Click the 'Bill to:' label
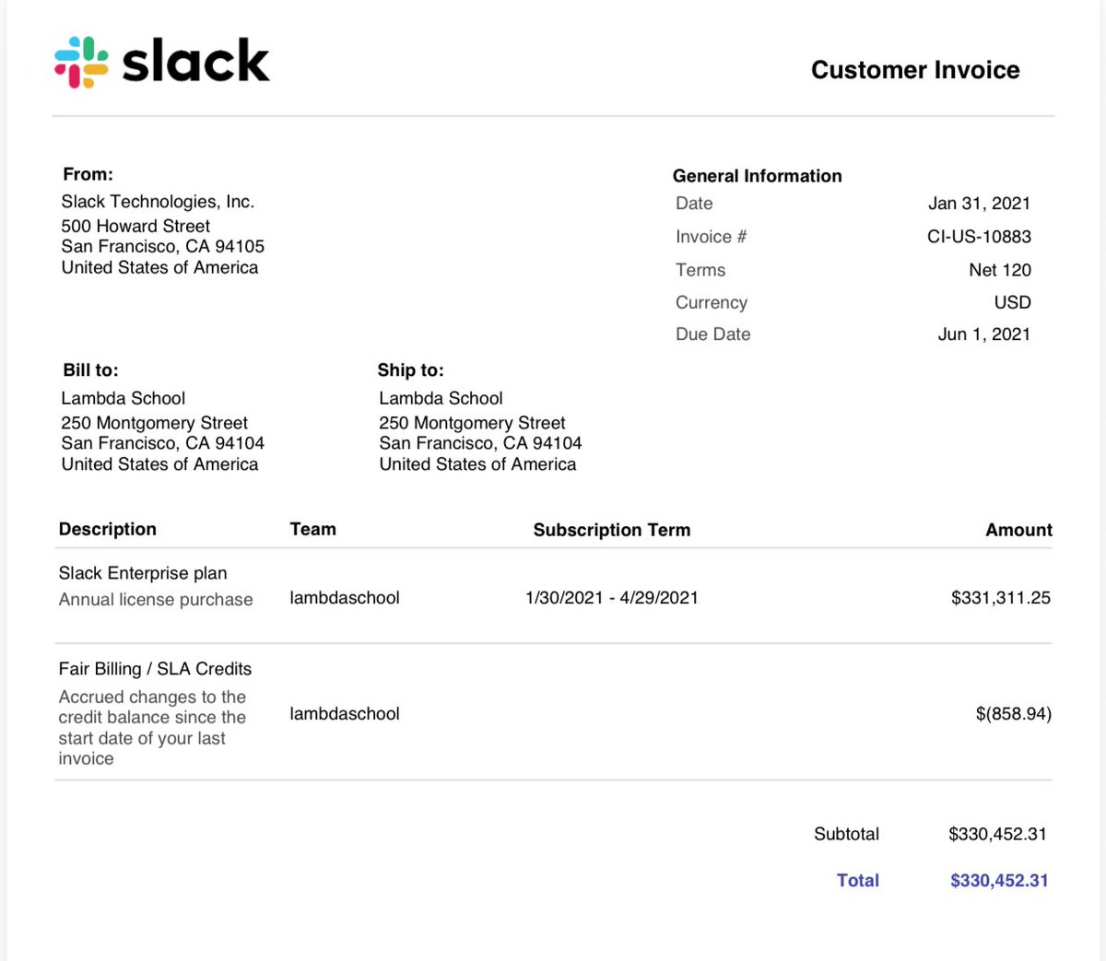The image size is (1106, 961). click(x=90, y=370)
